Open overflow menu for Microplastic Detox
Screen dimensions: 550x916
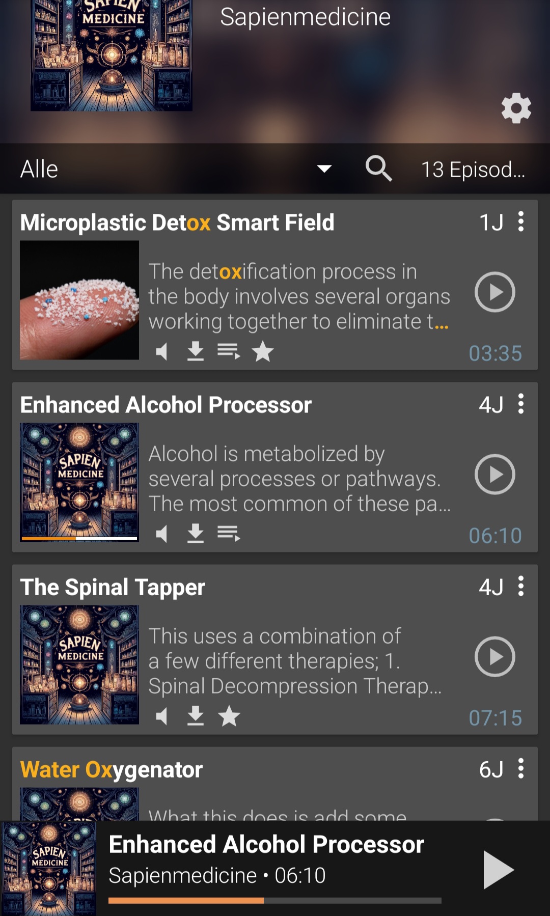pyautogui.click(x=520, y=222)
